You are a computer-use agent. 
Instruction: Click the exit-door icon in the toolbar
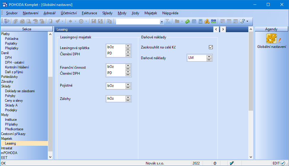(x=7, y=21)
